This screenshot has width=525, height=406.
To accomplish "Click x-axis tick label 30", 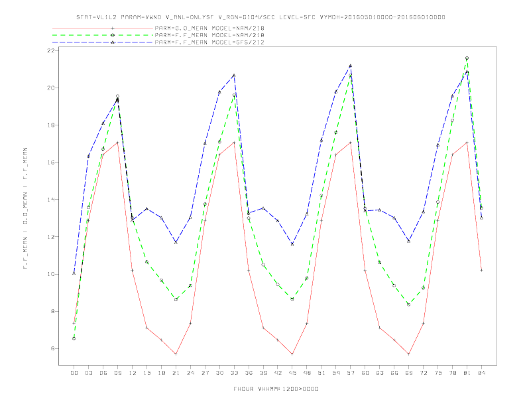I will (x=219, y=373).
